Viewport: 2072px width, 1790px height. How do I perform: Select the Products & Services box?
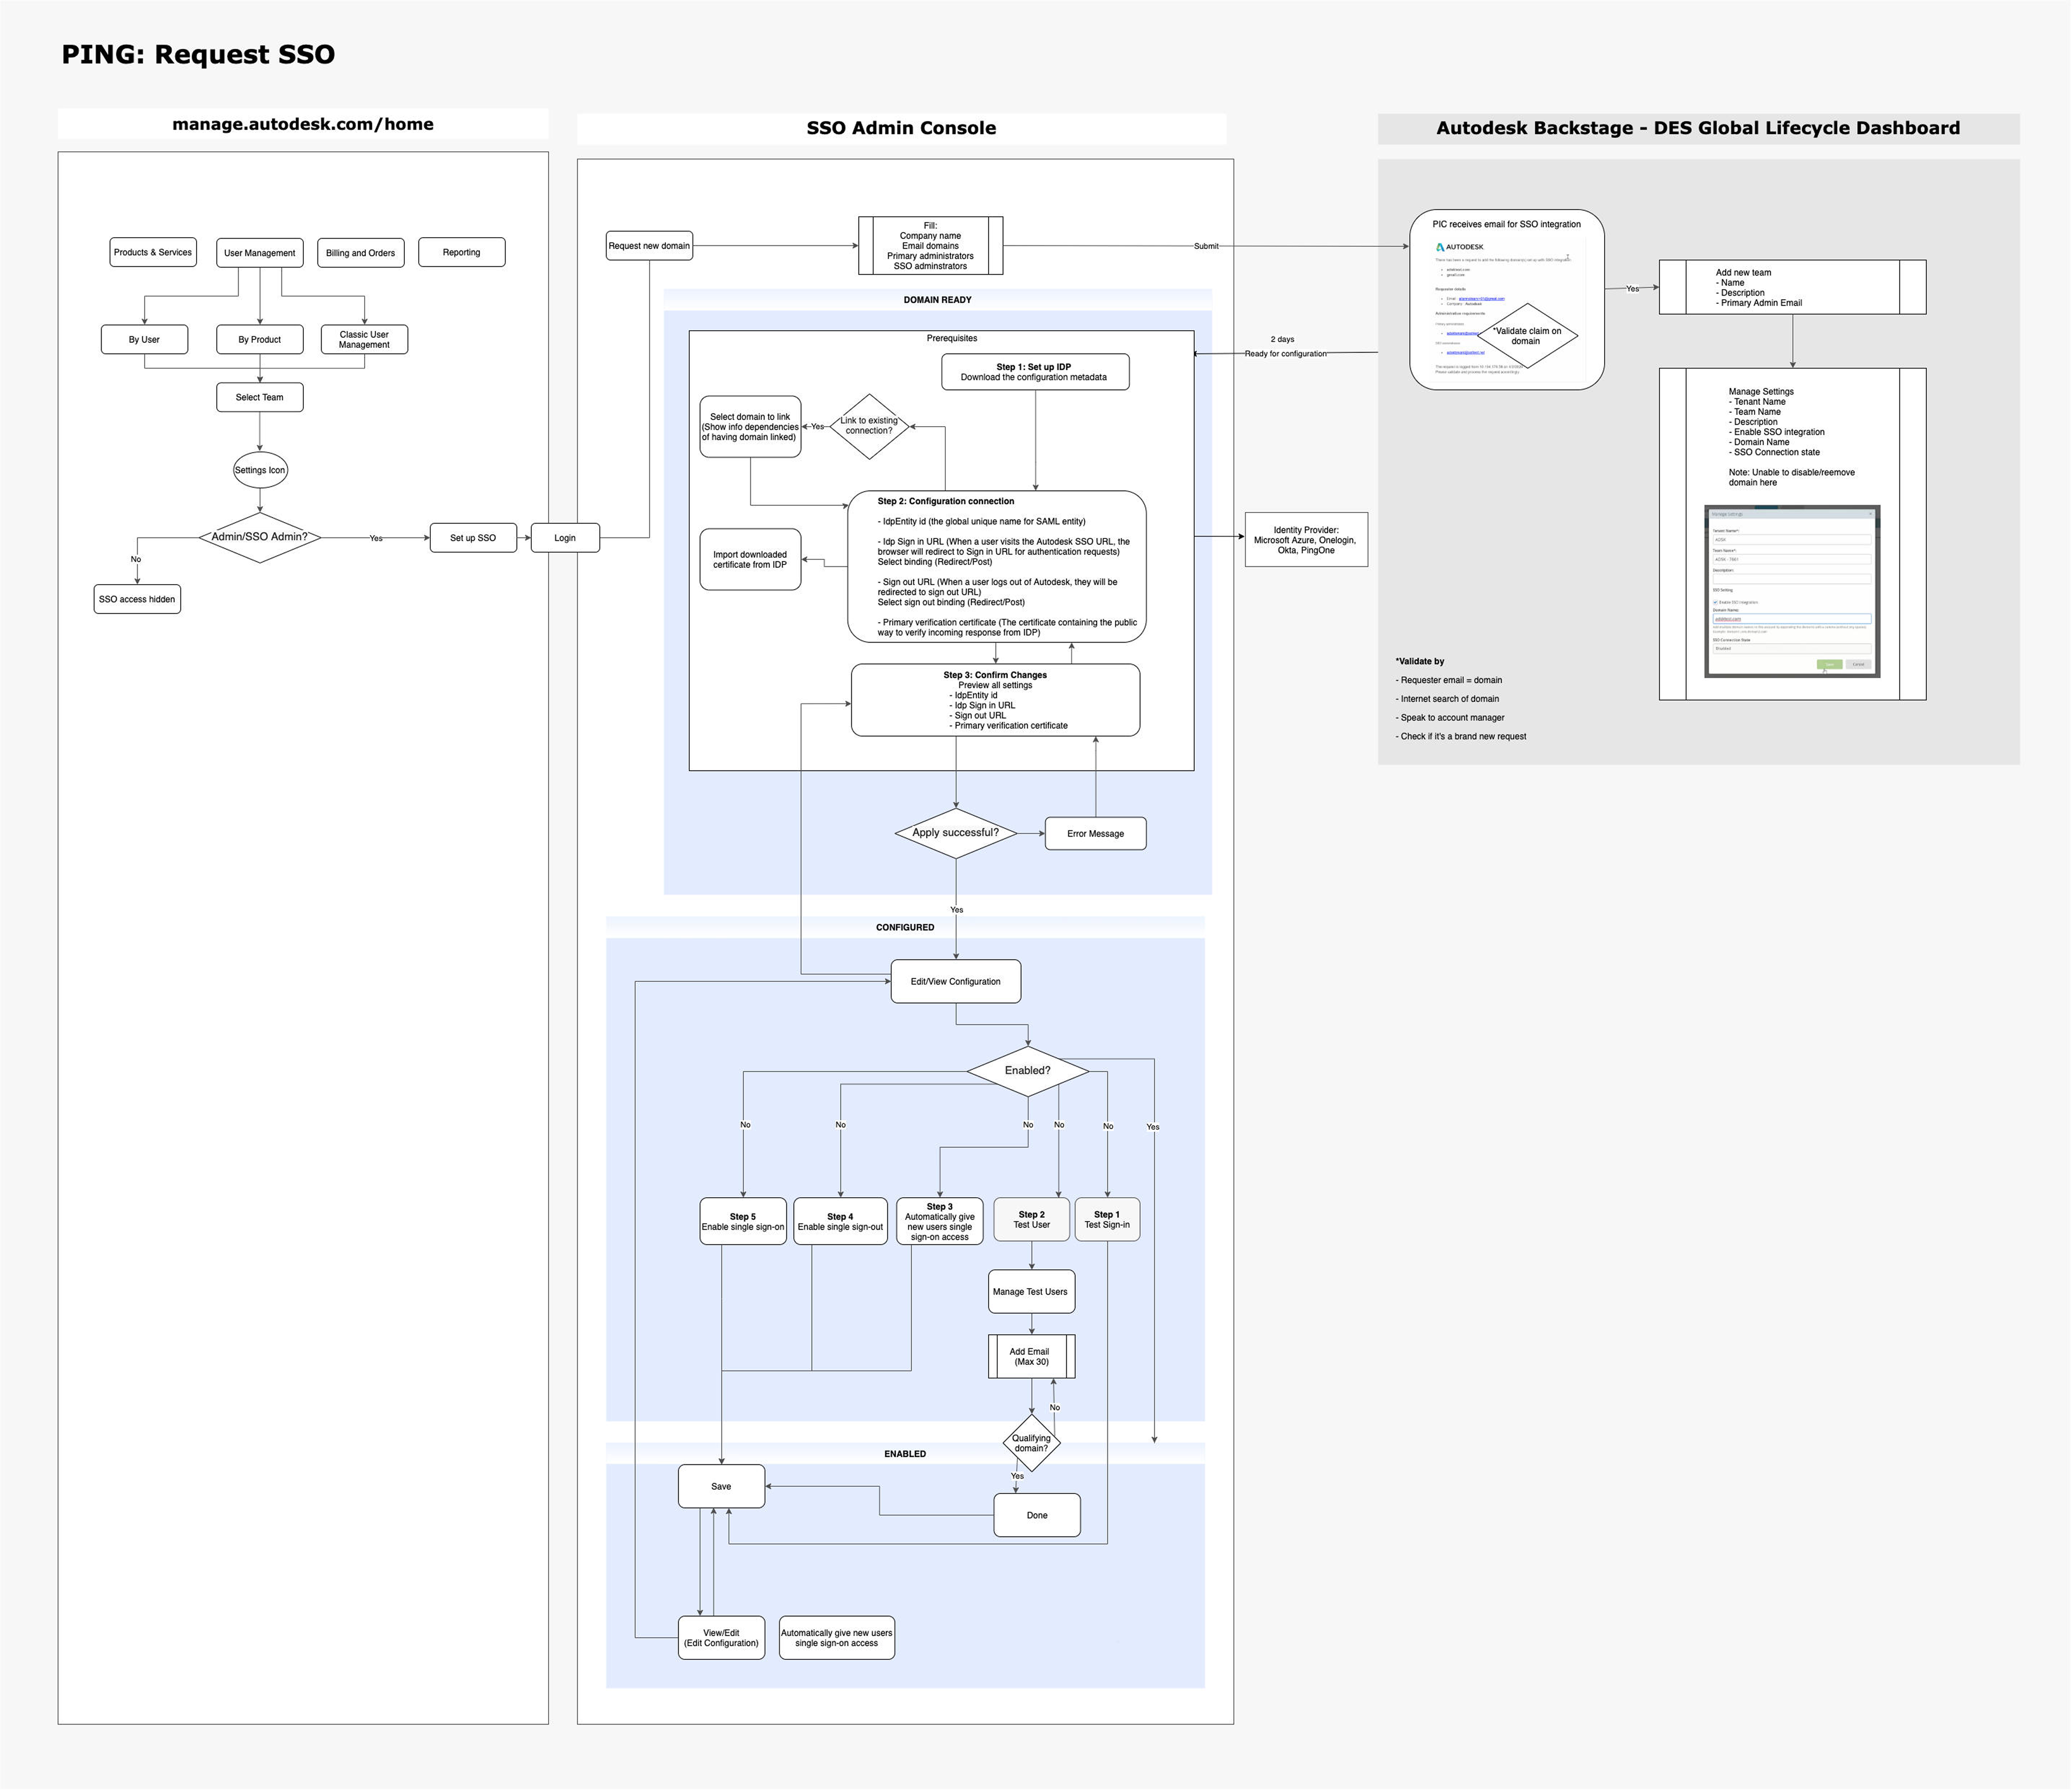click(x=153, y=252)
